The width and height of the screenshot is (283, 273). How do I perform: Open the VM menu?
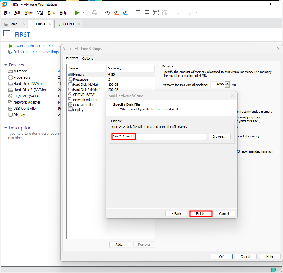40,13
